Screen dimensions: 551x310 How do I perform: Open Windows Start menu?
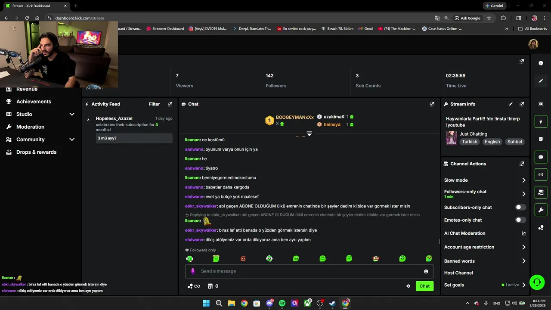(x=206, y=303)
